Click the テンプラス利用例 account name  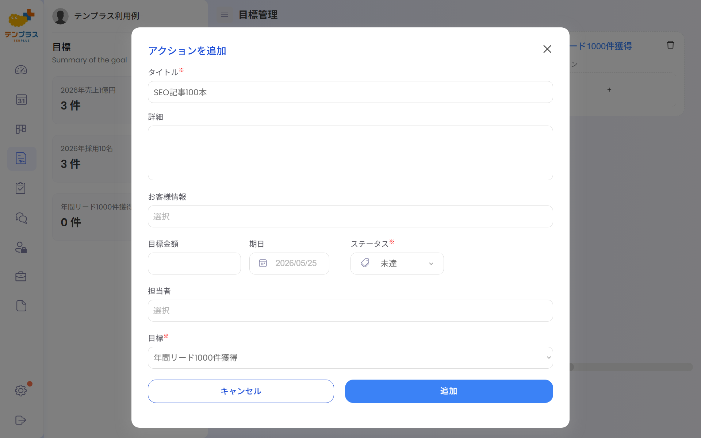point(107,16)
